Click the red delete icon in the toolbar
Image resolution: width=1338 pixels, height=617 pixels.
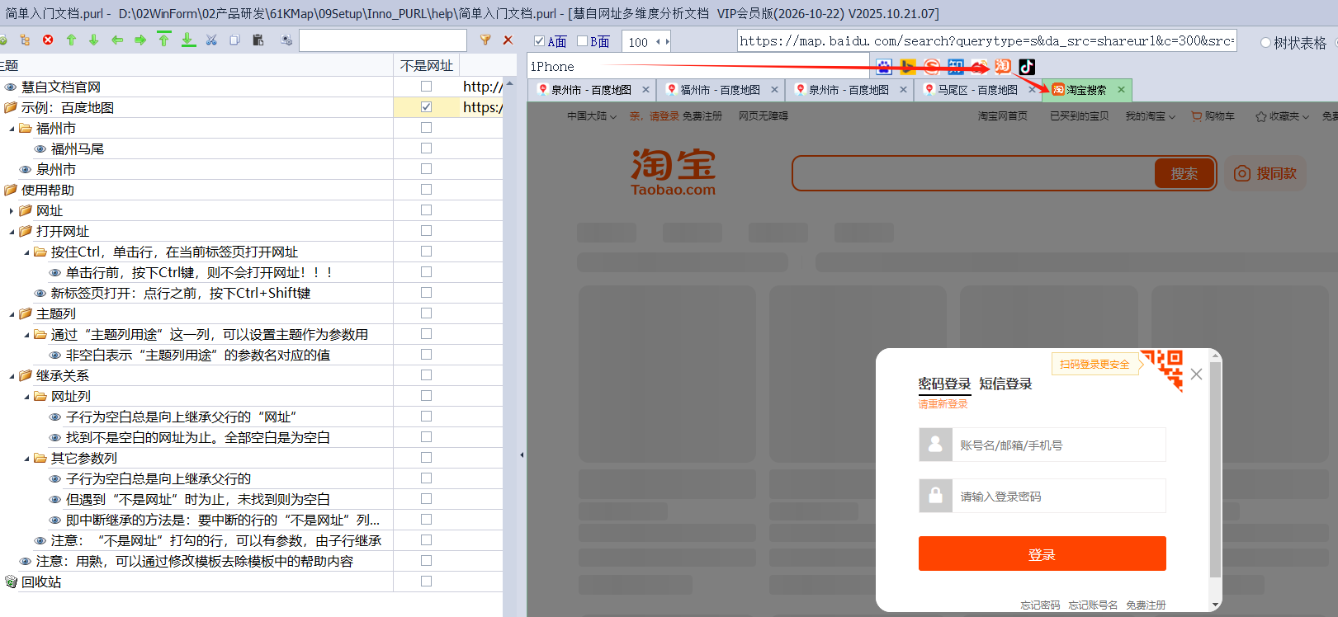[48, 40]
